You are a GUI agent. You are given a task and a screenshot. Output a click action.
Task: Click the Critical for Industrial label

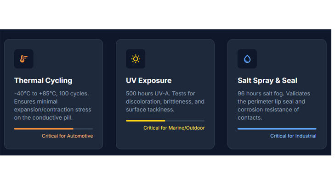[293, 136]
